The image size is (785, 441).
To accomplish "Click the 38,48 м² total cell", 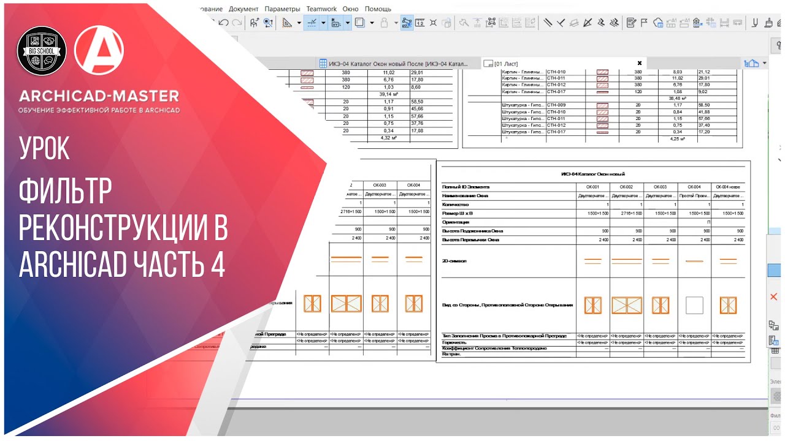I will coord(677,98).
